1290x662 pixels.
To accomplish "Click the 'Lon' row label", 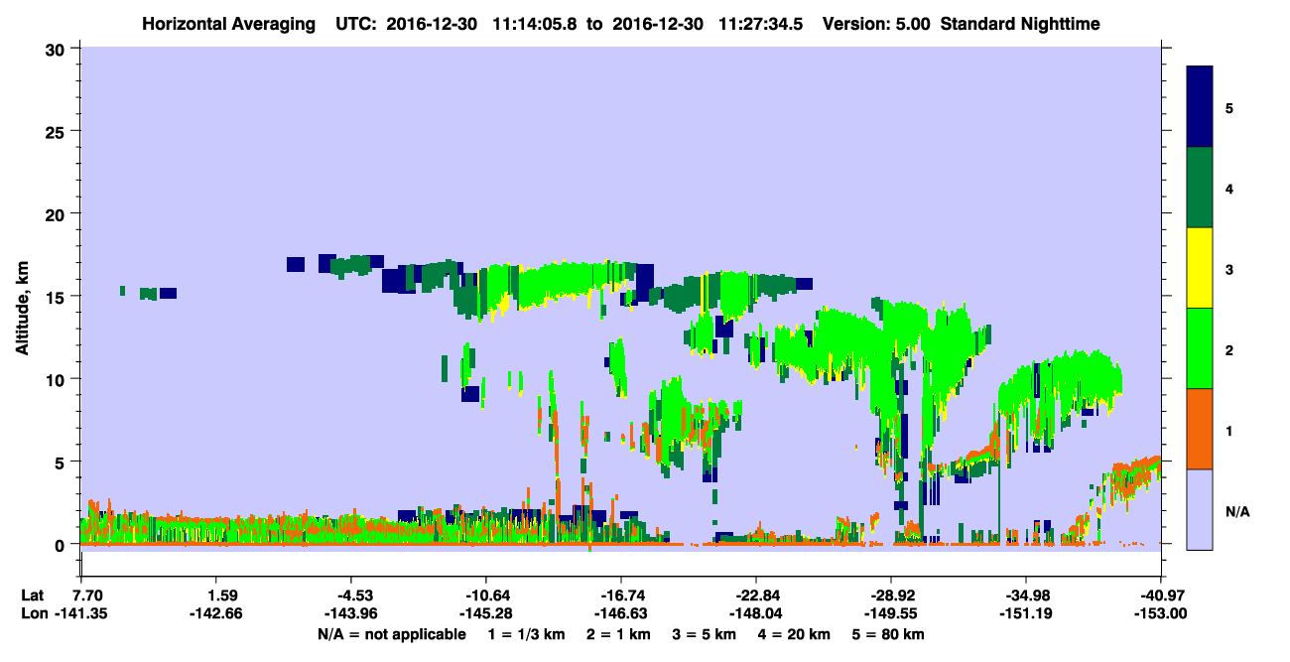I will 33,613.
